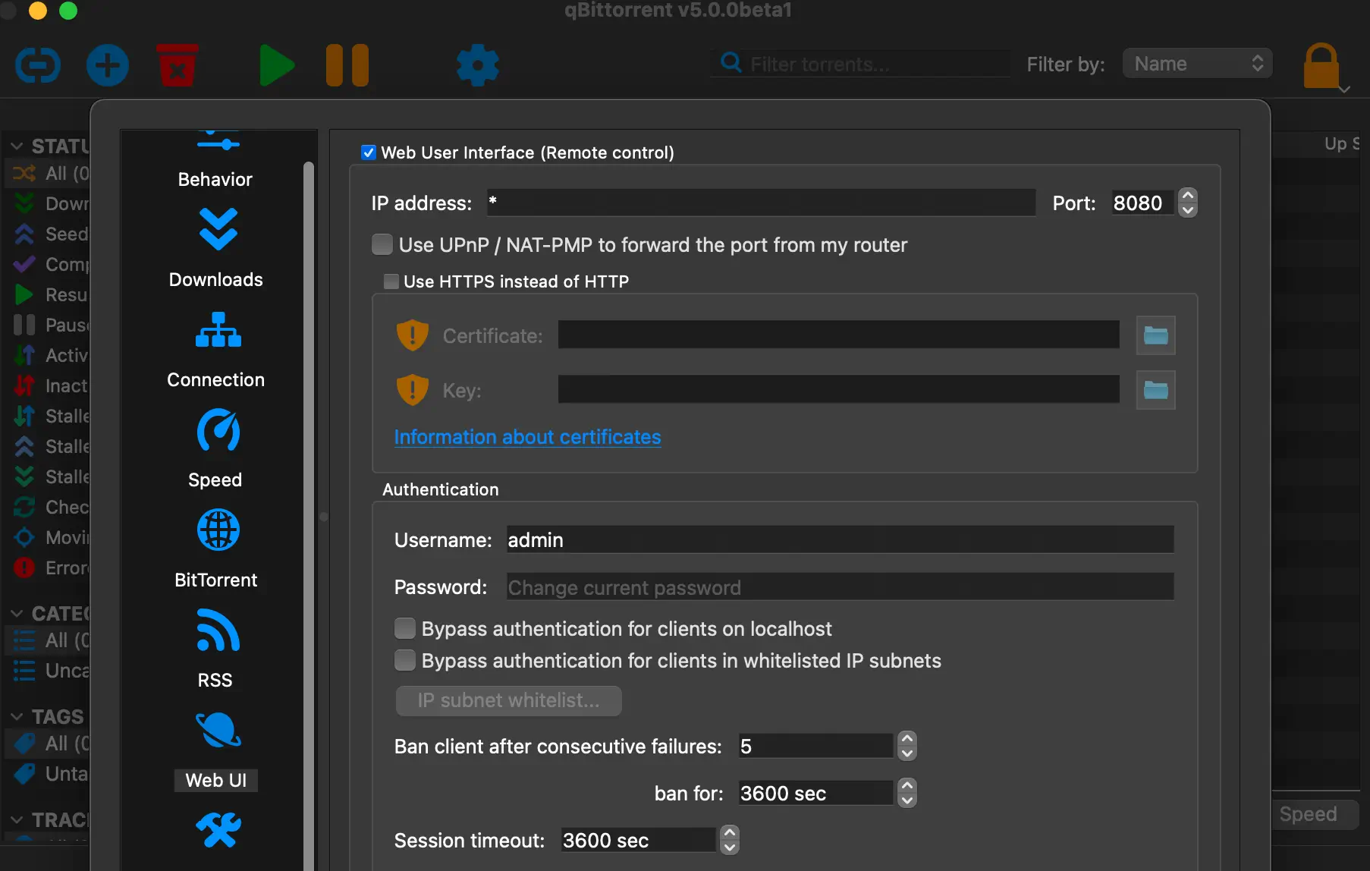Click the ban failures count stepper
Image resolution: width=1370 pixels, height=871 pixels.
[907, 746]
